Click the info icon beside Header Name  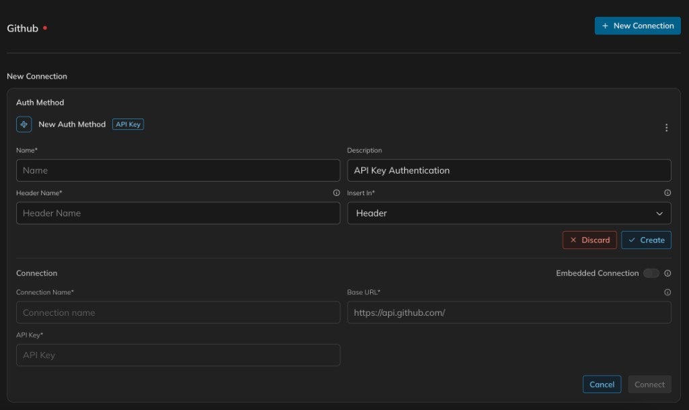point(336,192)
